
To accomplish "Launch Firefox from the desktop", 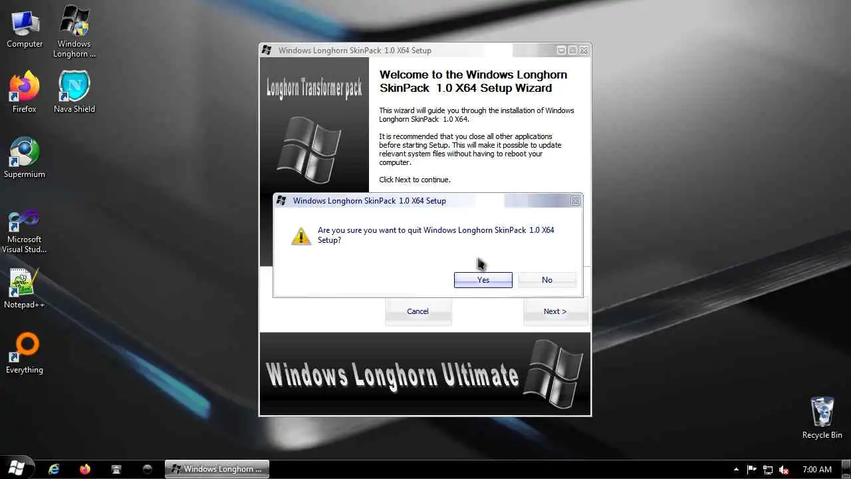I will click(x=25, y=92).
